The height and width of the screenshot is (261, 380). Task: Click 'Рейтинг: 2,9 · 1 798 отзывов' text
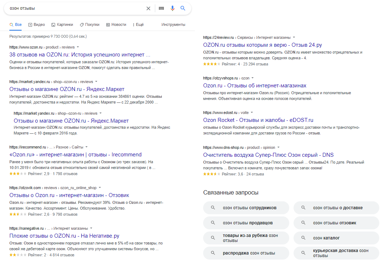point(53,174)
